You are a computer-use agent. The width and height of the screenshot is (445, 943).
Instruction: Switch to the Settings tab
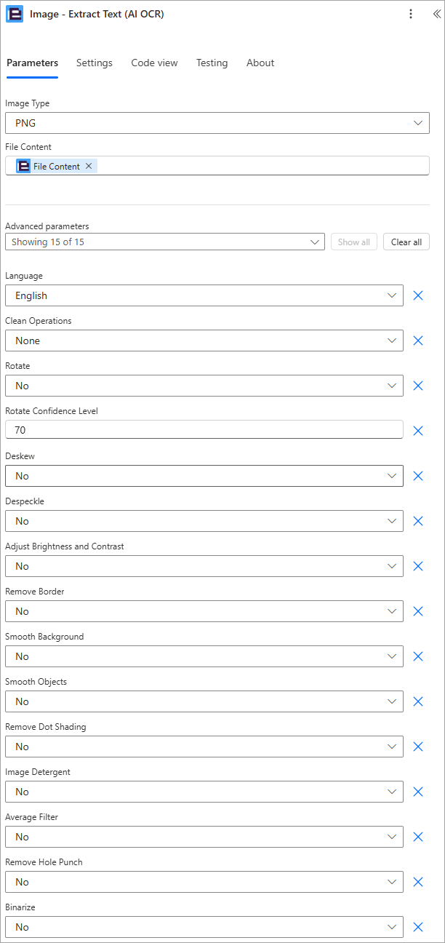click(95, 63)
